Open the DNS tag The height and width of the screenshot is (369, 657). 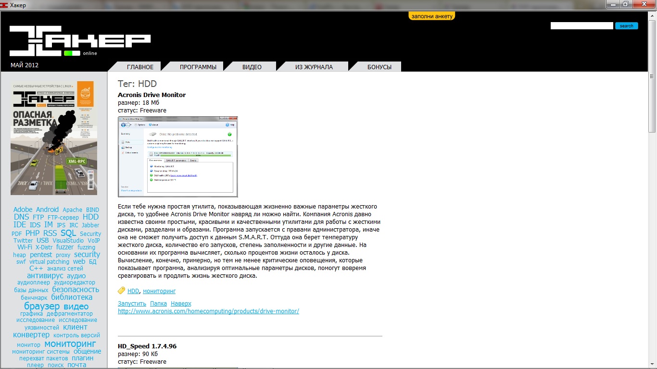tap(21, 217)
